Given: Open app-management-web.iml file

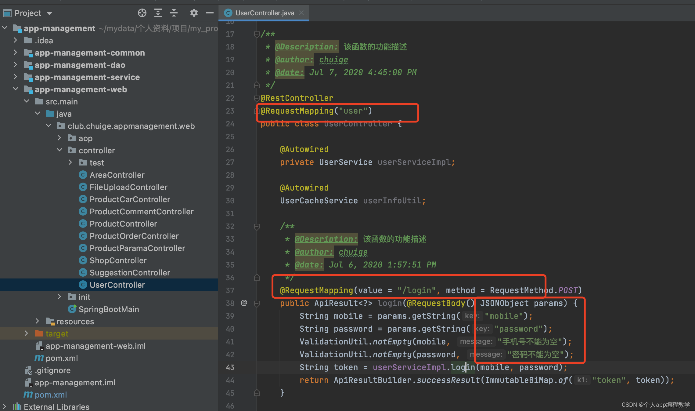Looking at the screenshot, I should click(95, 346).
